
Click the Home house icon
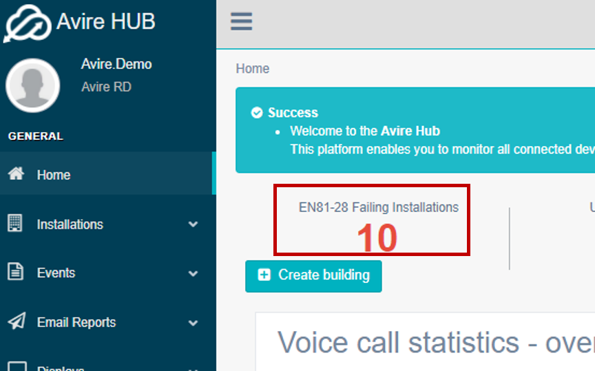[x=16, y=173]
